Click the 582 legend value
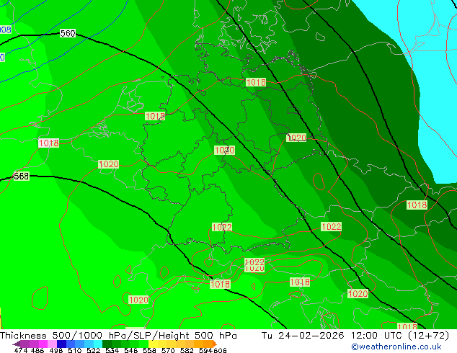Viewport: 457px width, 353px height. [187, 350]
